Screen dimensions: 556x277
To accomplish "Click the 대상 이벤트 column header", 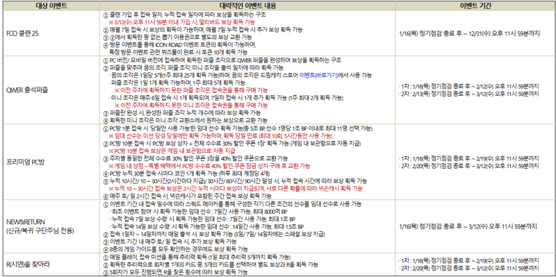I will click(x=51, y=6).
